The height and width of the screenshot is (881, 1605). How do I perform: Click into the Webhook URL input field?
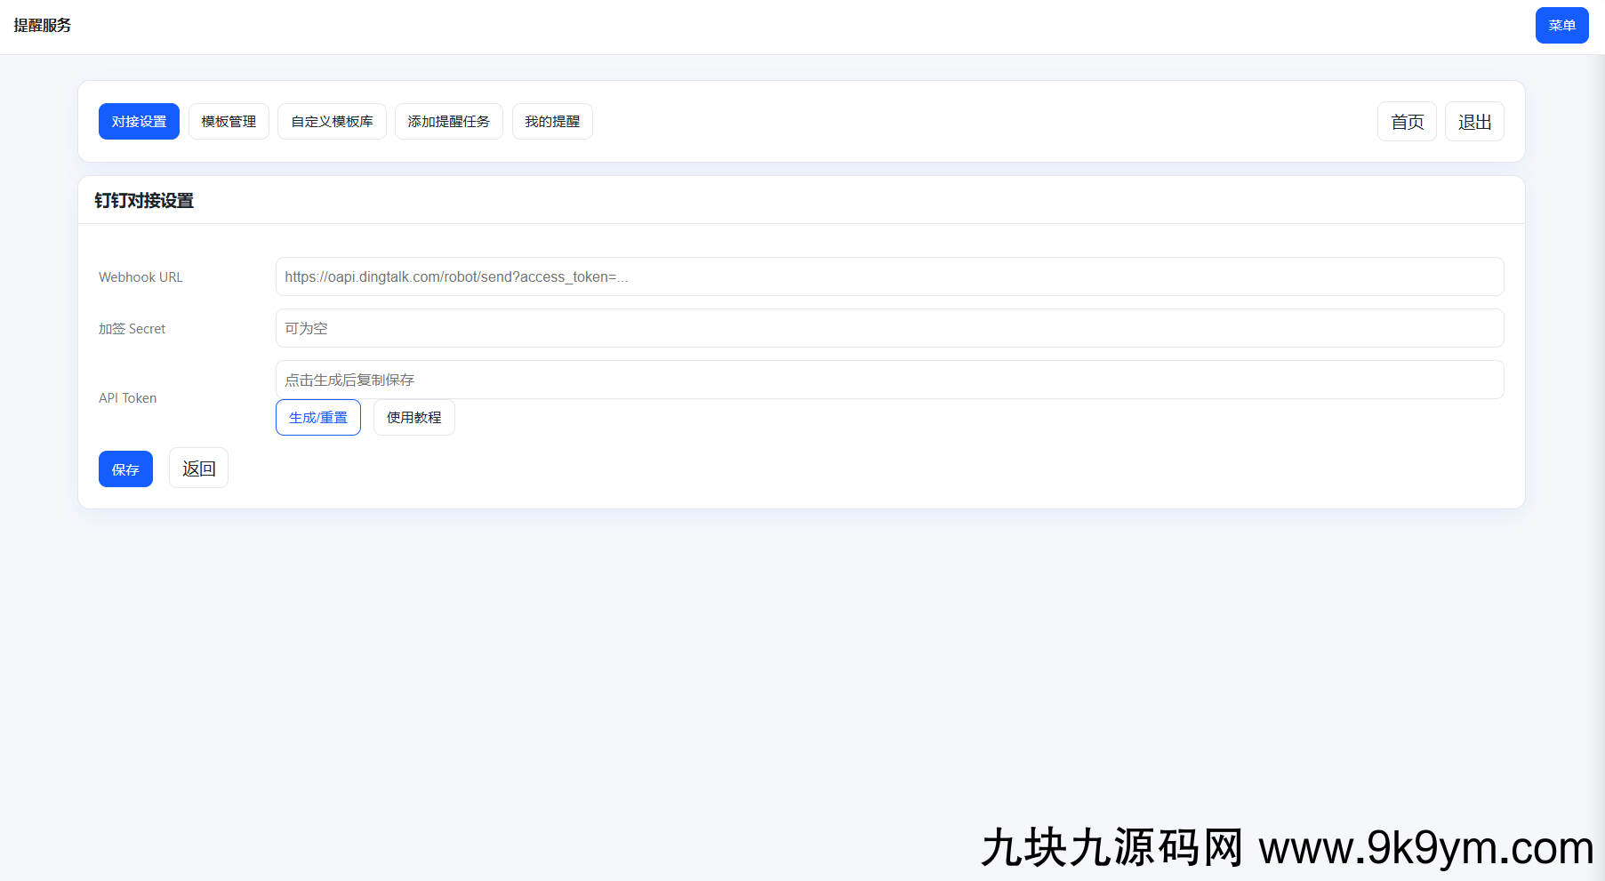point(888,276)
